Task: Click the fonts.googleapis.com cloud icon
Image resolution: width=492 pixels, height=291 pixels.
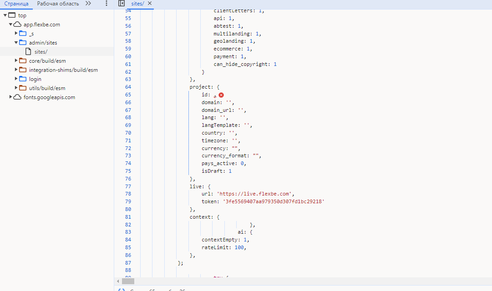Action: point(17,97)
